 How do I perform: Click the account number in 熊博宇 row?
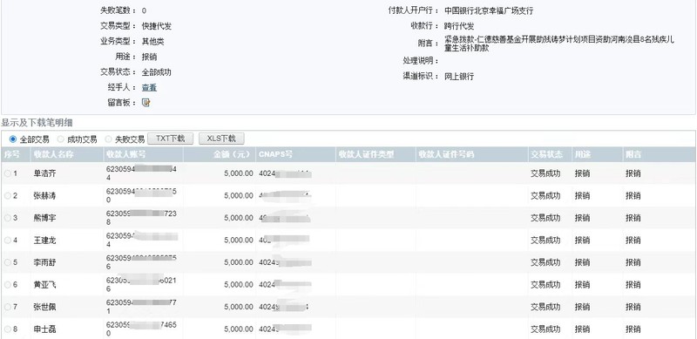coord(141,218)
